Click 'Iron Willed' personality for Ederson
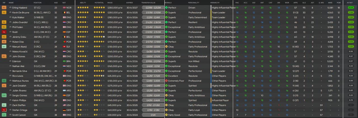The image size is (358, 118). [x=194, y=61]
